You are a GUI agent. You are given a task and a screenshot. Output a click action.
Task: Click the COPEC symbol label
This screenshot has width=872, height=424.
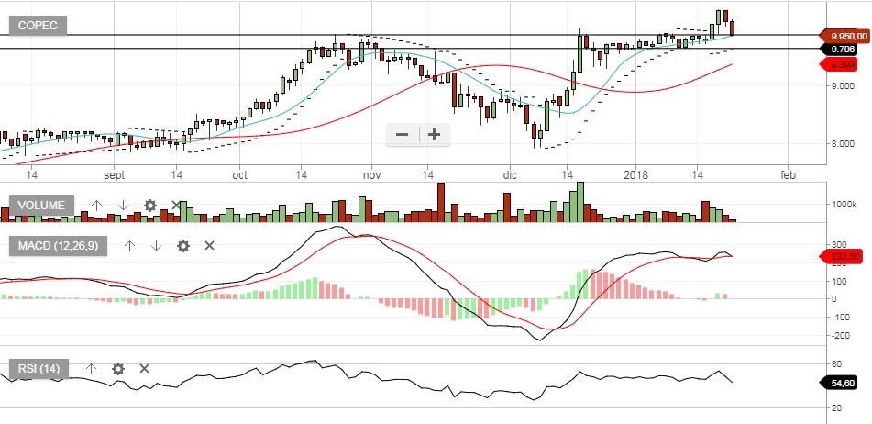(38, 26)
